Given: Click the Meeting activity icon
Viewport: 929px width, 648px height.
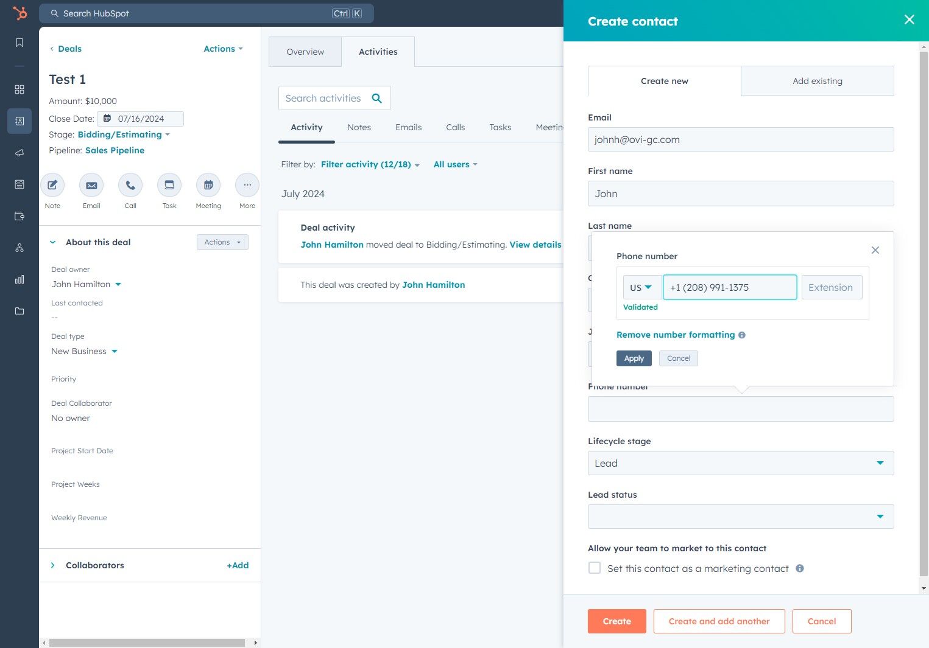Looking at the screenshot, I should pos(208,185).
